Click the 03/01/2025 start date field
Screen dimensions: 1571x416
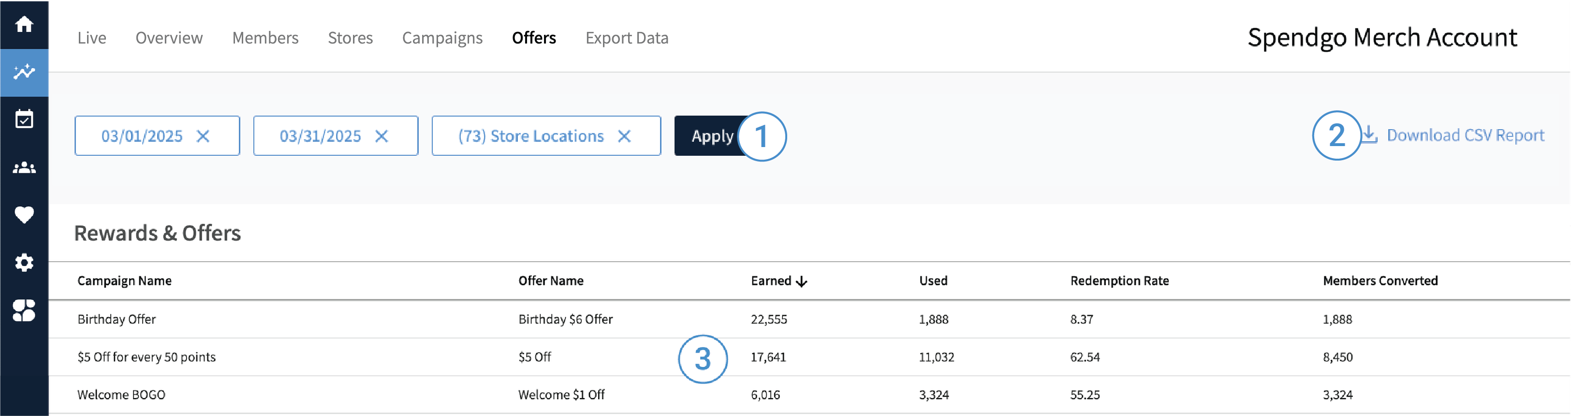click(142, 136)
